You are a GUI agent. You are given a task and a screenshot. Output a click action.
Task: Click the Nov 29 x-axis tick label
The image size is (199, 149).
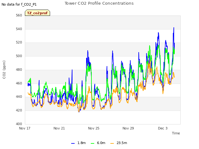coord(128,128)
